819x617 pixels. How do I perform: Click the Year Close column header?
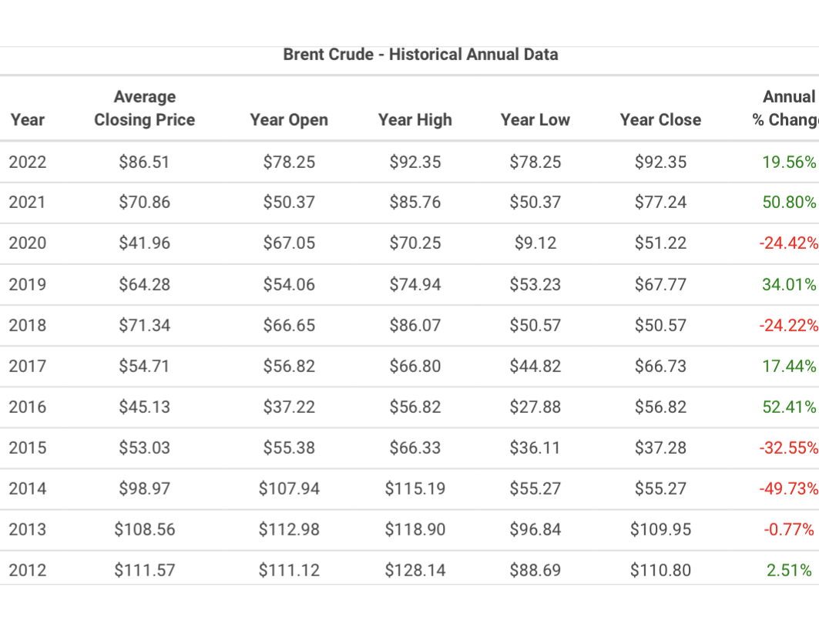[x=661, y=119]
